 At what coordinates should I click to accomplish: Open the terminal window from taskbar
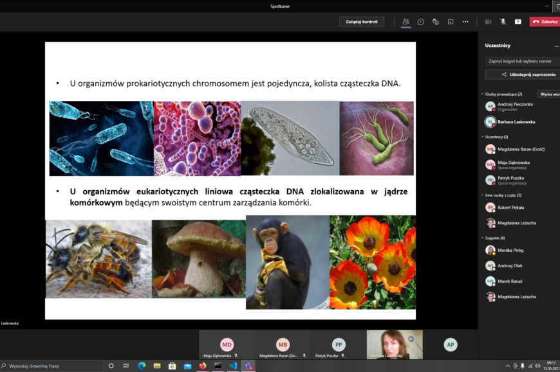click(x=218, y=366)
